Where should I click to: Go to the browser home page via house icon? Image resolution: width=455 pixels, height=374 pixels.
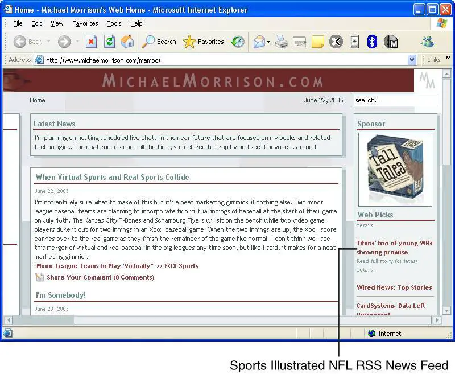point(127,42)
